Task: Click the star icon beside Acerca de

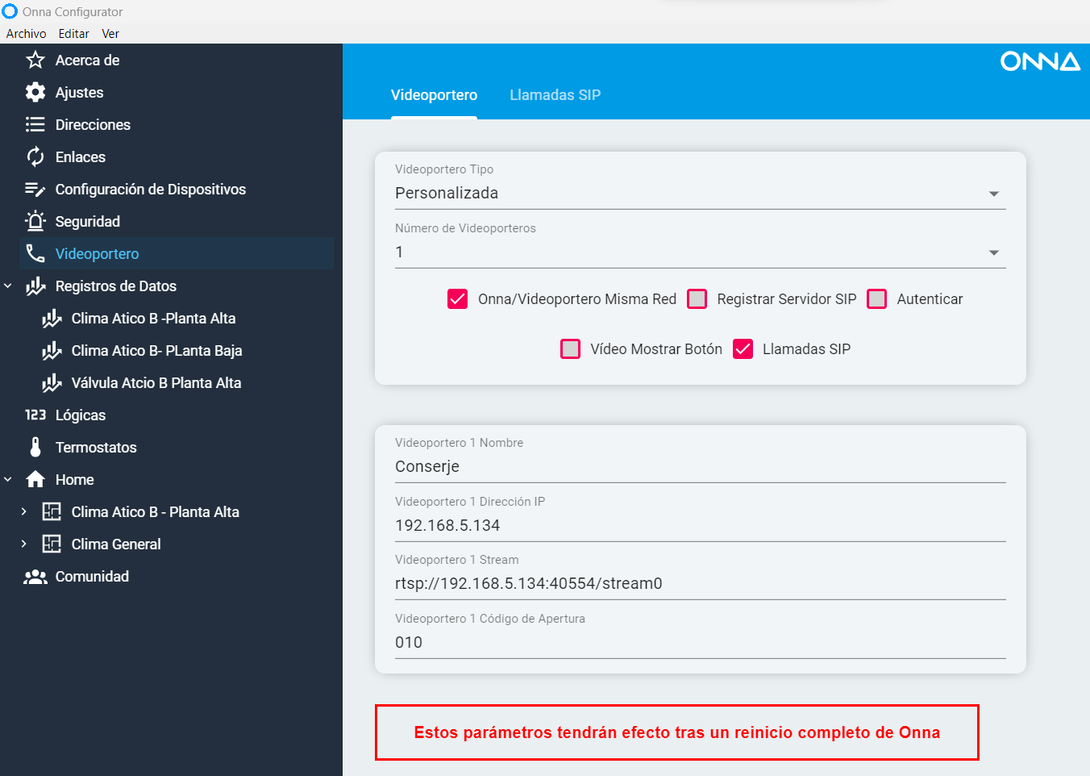Action: [x=35, y=60]
